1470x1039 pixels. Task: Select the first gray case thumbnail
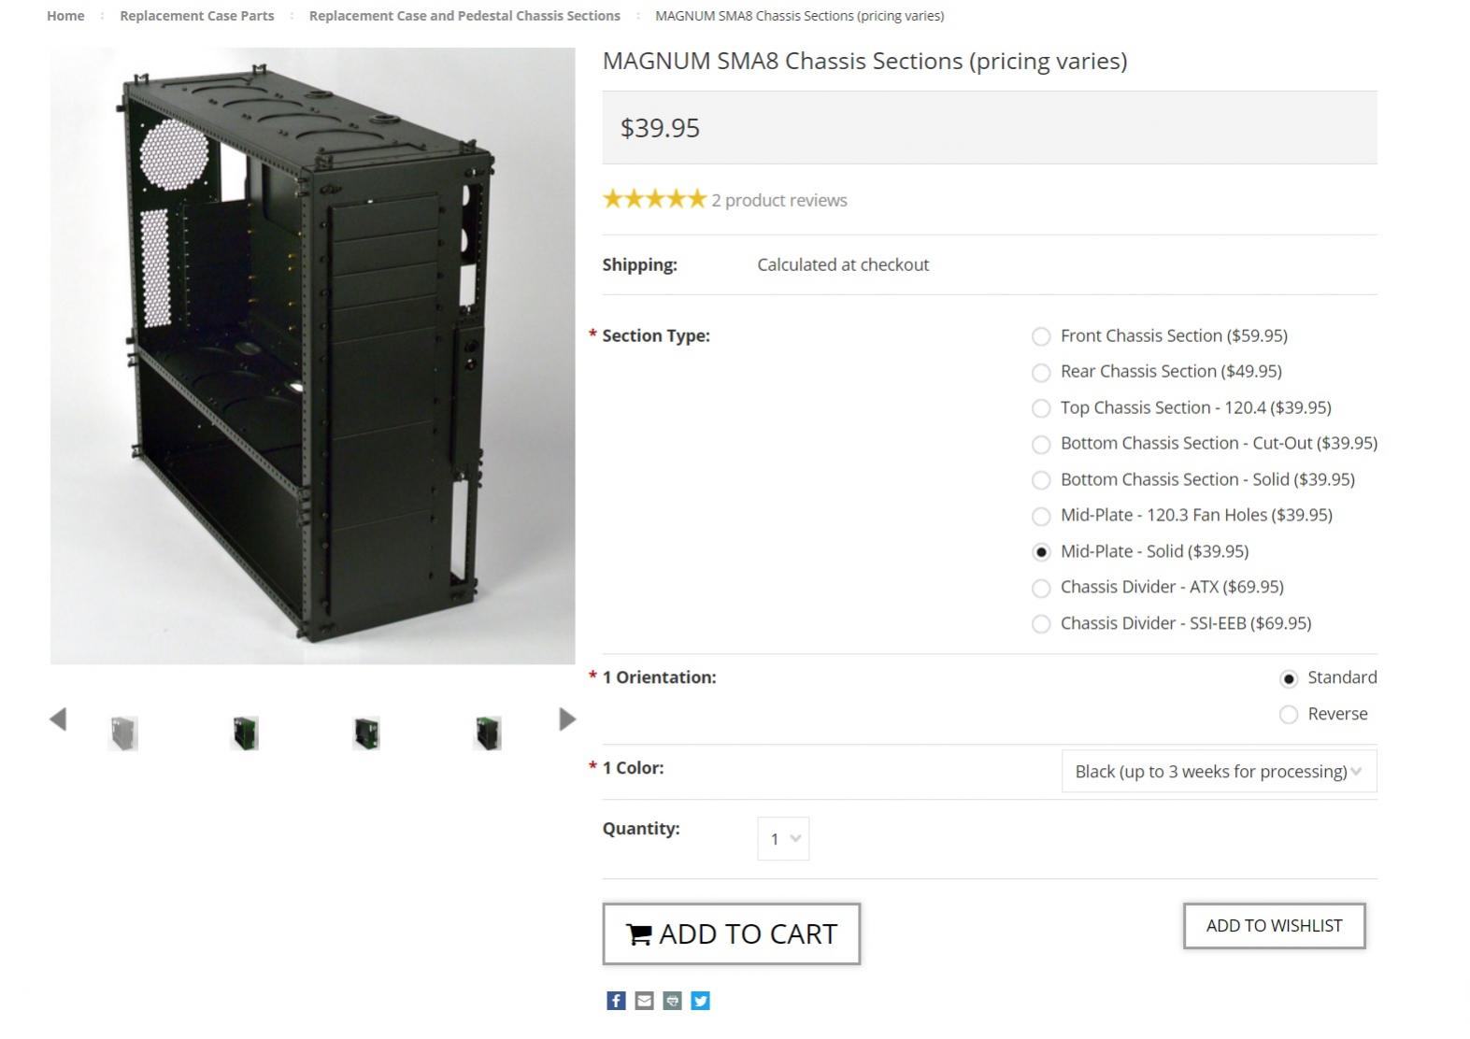pos(123,733)
